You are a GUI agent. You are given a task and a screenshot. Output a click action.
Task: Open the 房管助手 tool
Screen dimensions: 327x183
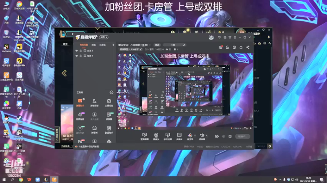94,103
